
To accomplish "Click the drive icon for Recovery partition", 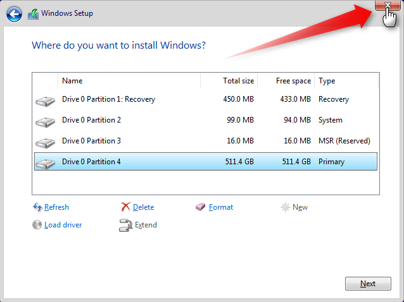I will tap(46, 101).
